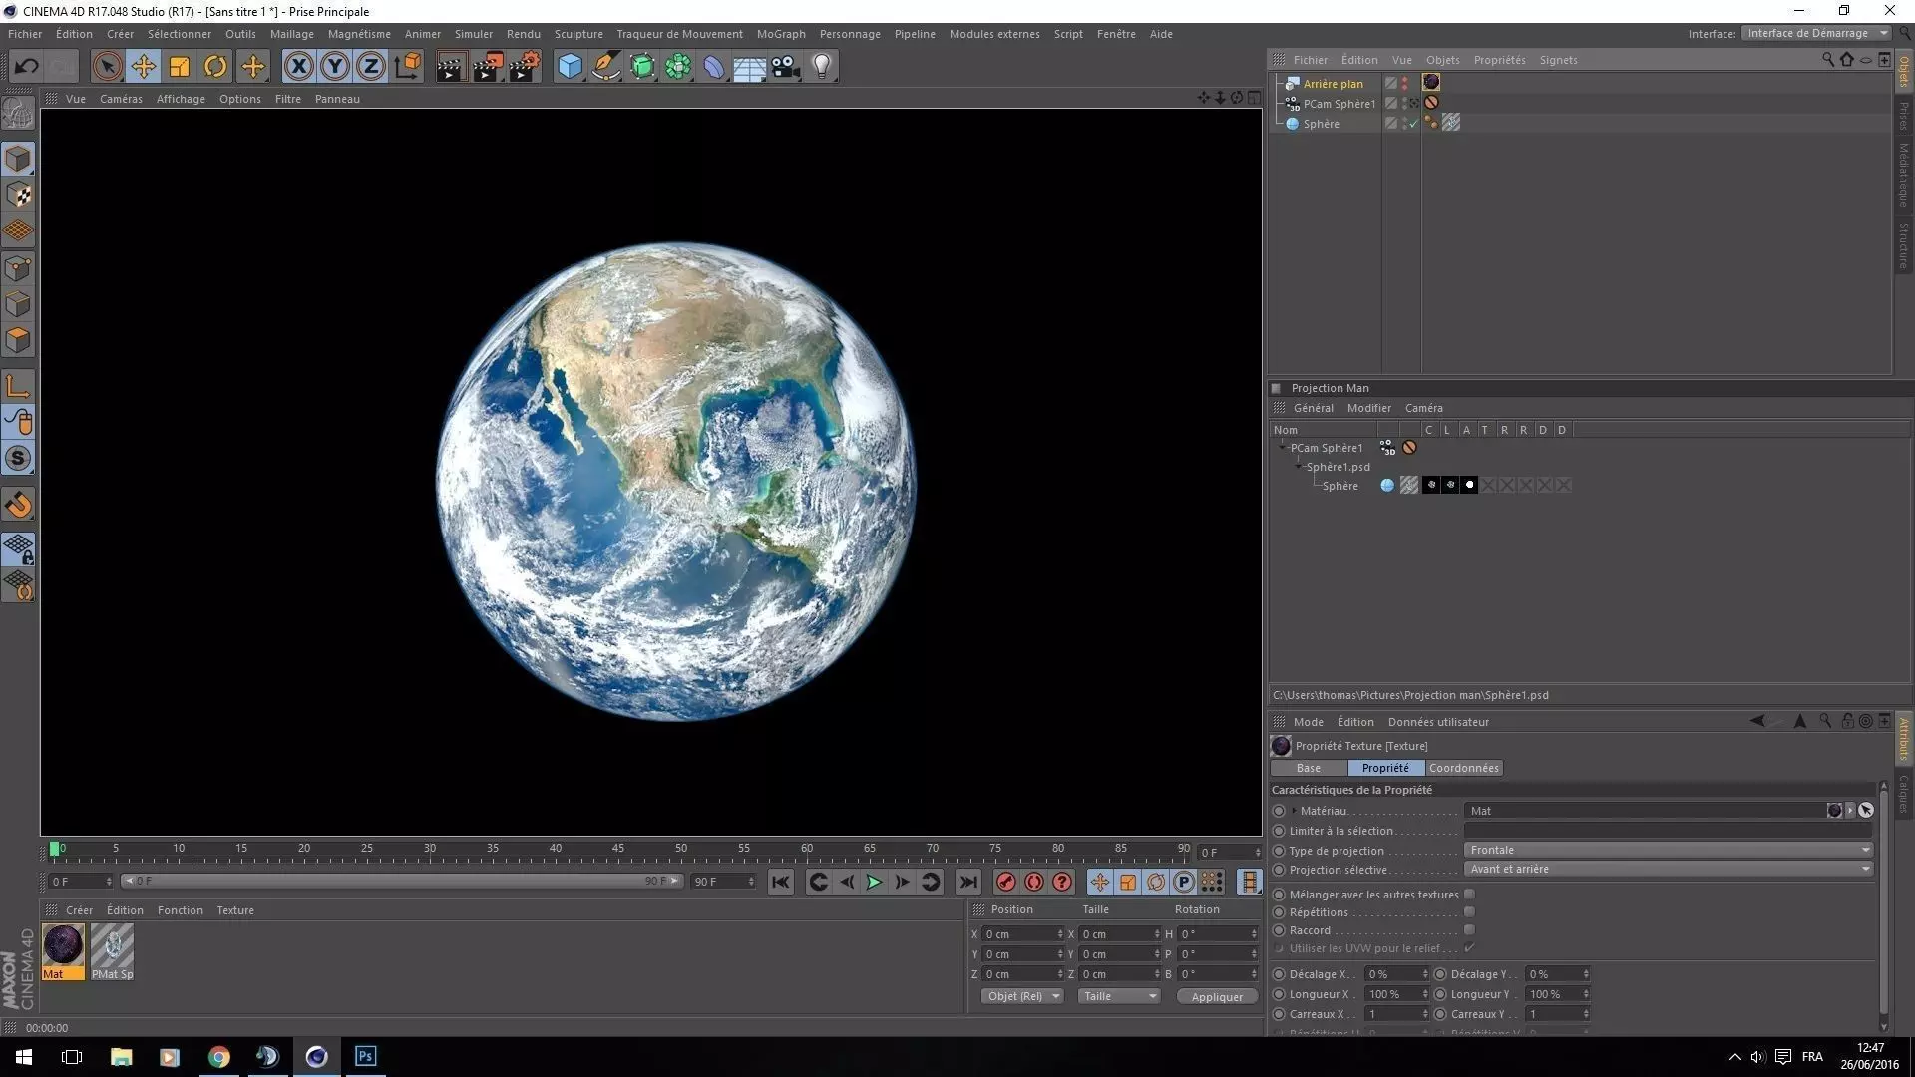Viewport: 1915px width, 1077px height.
Task: Toggle Y axis lock
Action: coord(334,67)
